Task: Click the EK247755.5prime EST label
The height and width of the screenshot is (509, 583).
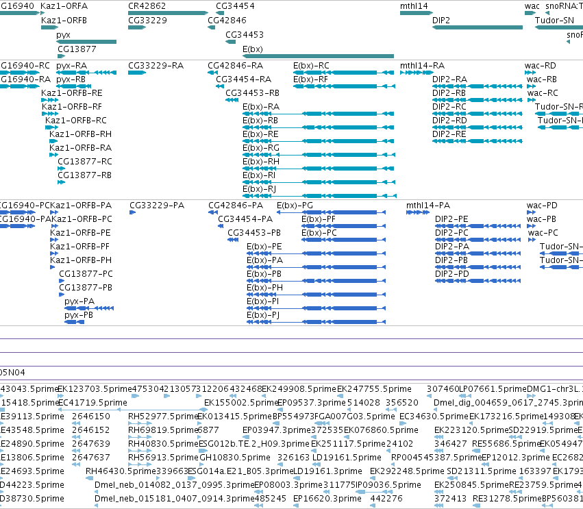Action: pos(374,389)
